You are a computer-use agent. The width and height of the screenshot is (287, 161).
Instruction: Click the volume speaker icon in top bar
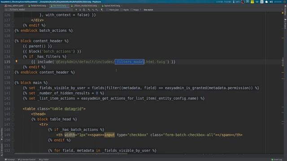point(271,2)
